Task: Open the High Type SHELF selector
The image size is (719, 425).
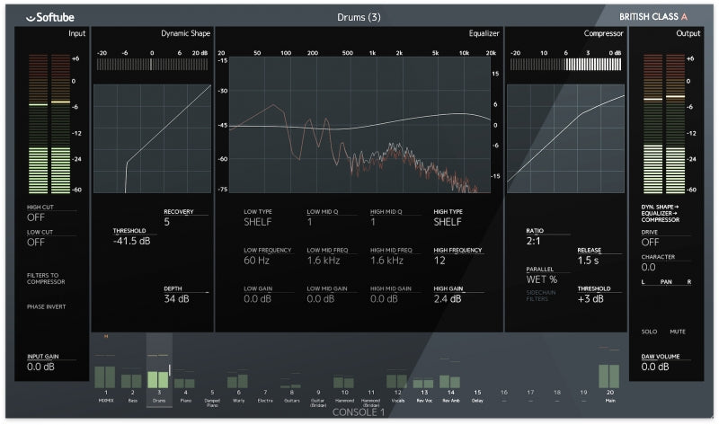Action: point(448,221)
